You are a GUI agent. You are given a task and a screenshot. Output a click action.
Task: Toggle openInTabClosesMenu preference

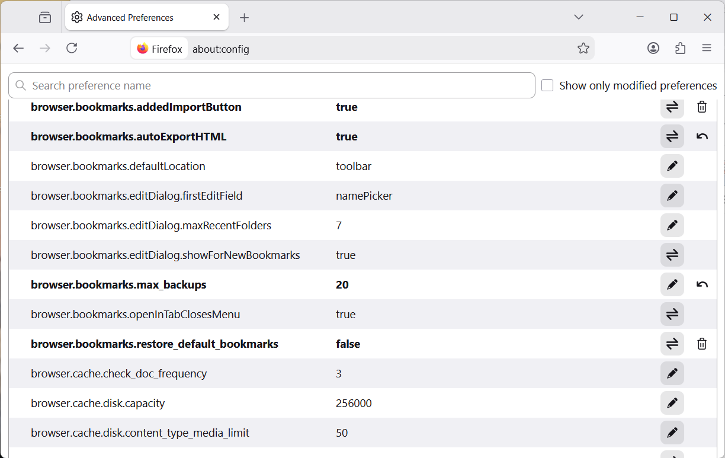[x=672, y=314]
